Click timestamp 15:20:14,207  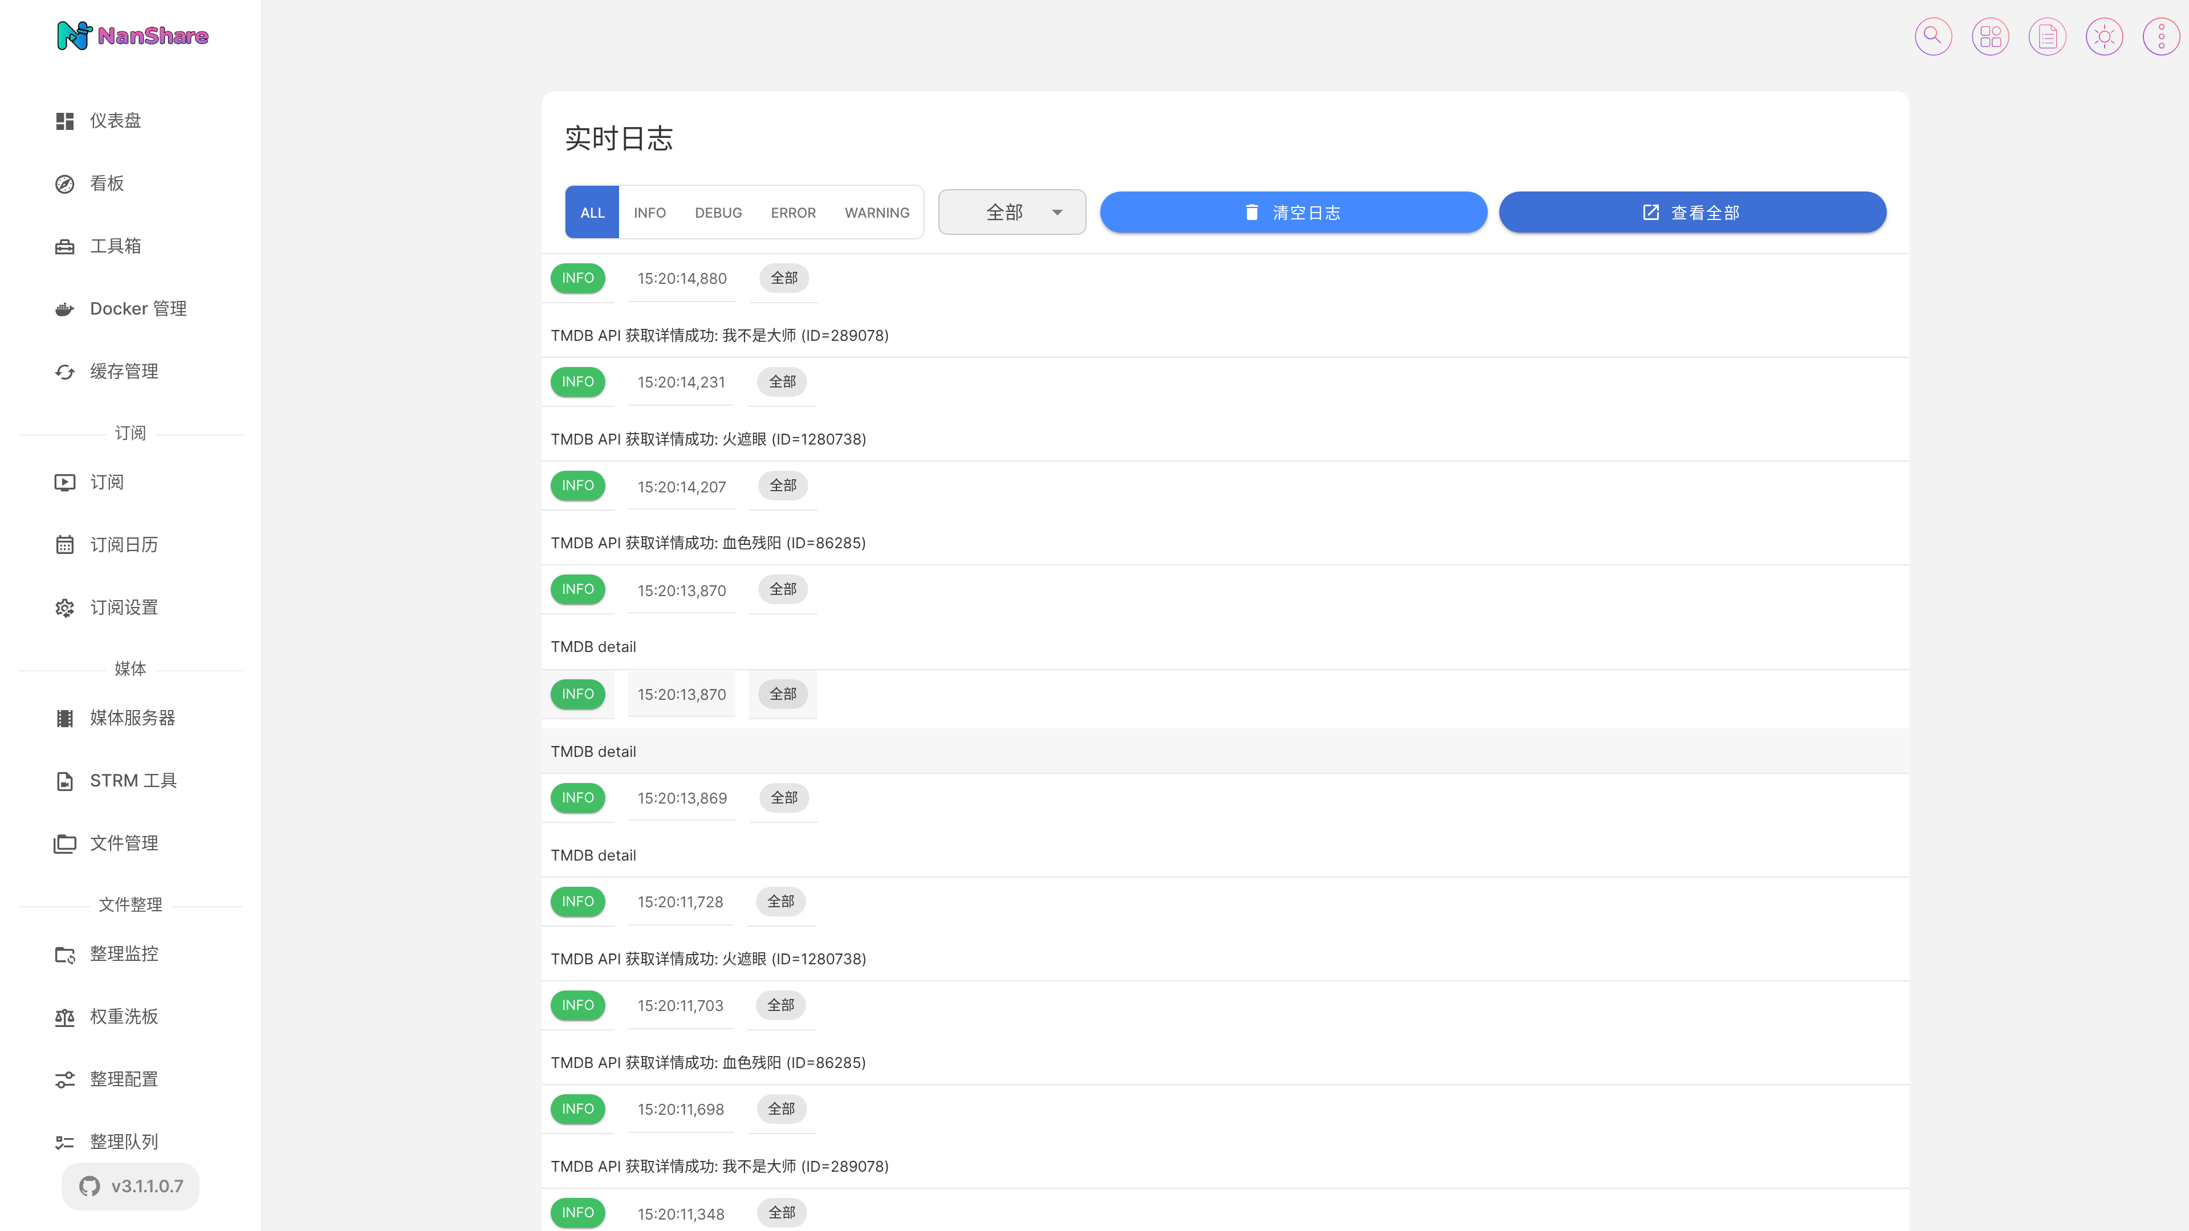[682, 487]
